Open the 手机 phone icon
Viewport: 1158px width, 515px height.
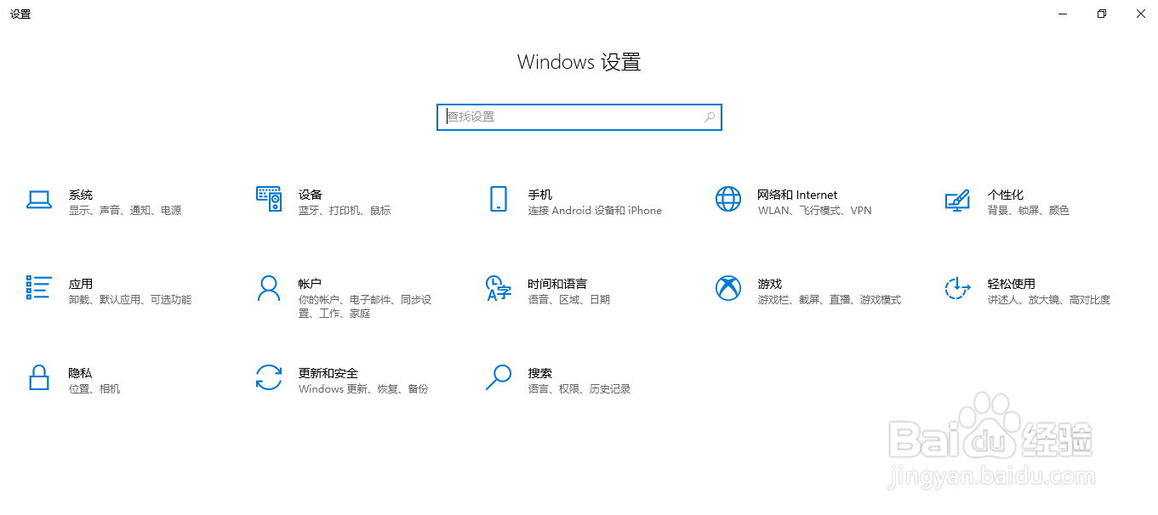pos(499,199)
